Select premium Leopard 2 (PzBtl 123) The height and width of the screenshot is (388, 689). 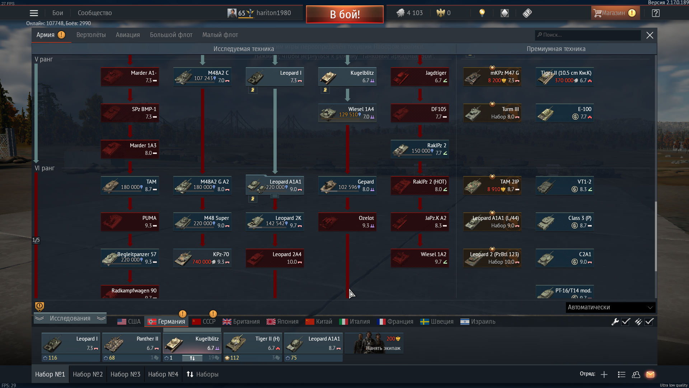pos(492,258)
